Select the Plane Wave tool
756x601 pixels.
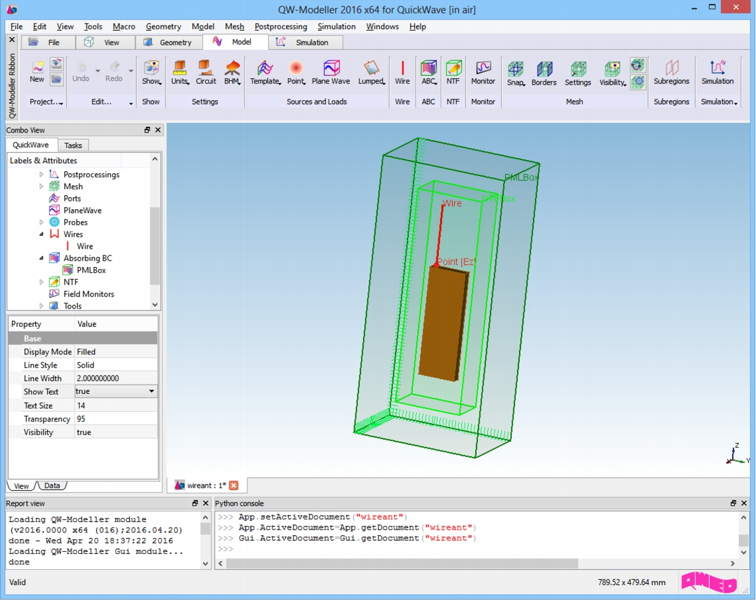331,73
